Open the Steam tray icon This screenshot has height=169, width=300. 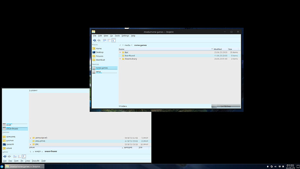point(271,166)
